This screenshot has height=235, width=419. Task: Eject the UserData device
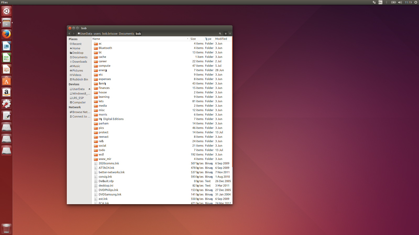[89, 89]
